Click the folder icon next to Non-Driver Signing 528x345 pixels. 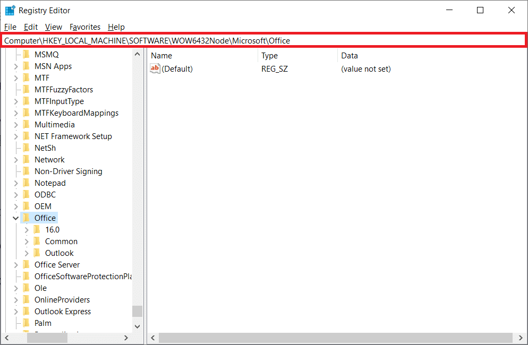[26, 171]
